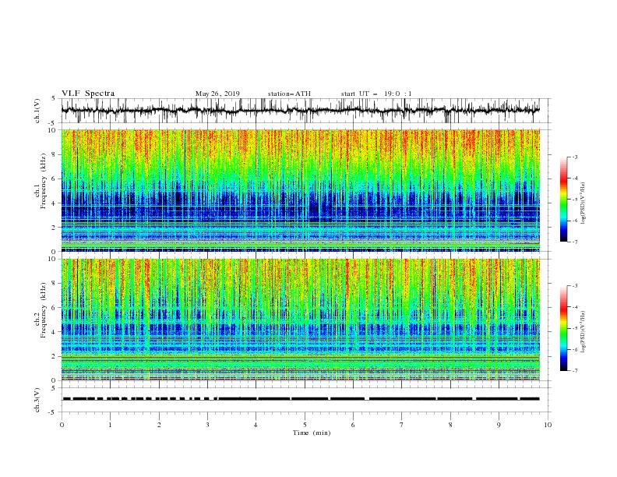
Task: Select the "May 26, 2019" date label
Action: 217,94
